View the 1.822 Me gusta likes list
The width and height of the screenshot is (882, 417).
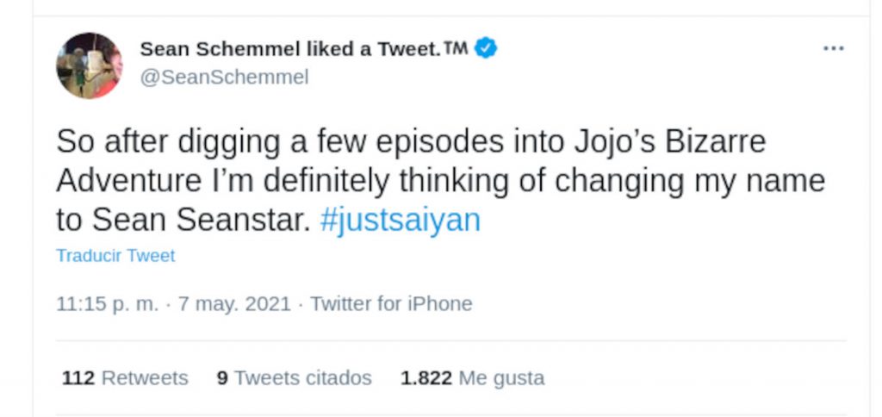click(x=472, y=378)
